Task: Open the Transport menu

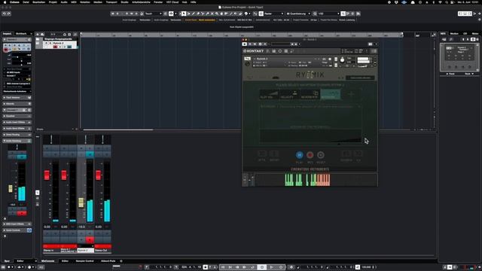Action: pyautogui.click(x=111, y=2)
